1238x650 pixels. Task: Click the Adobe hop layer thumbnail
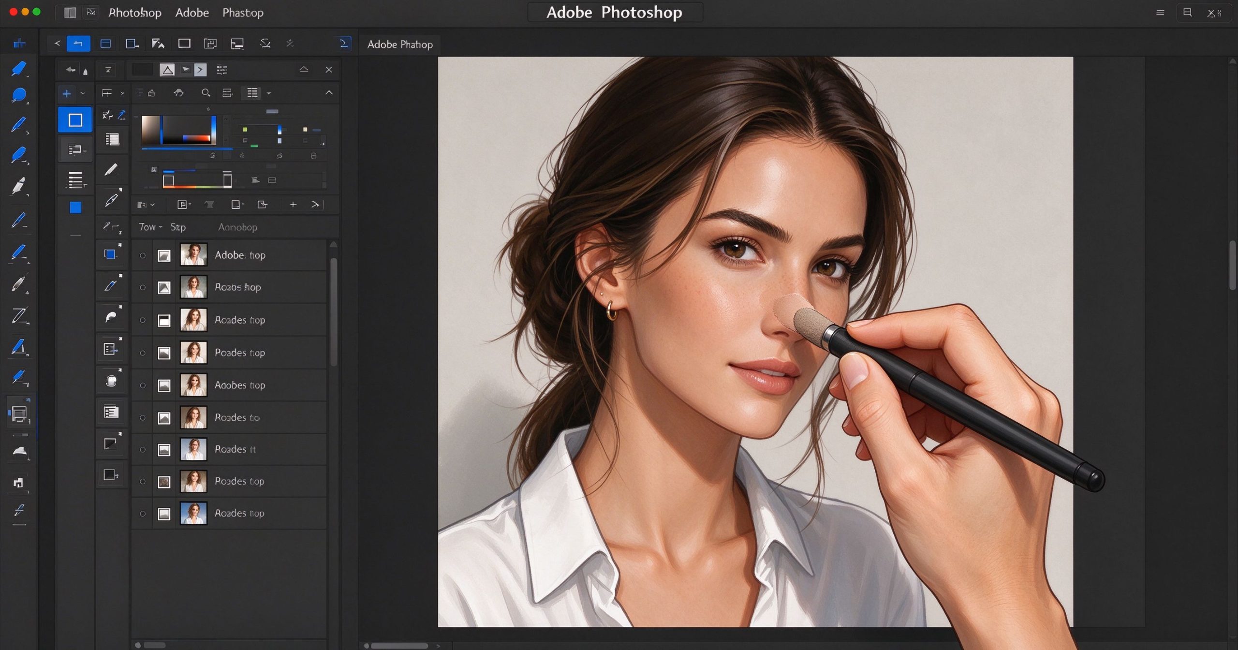coord(193,255)
